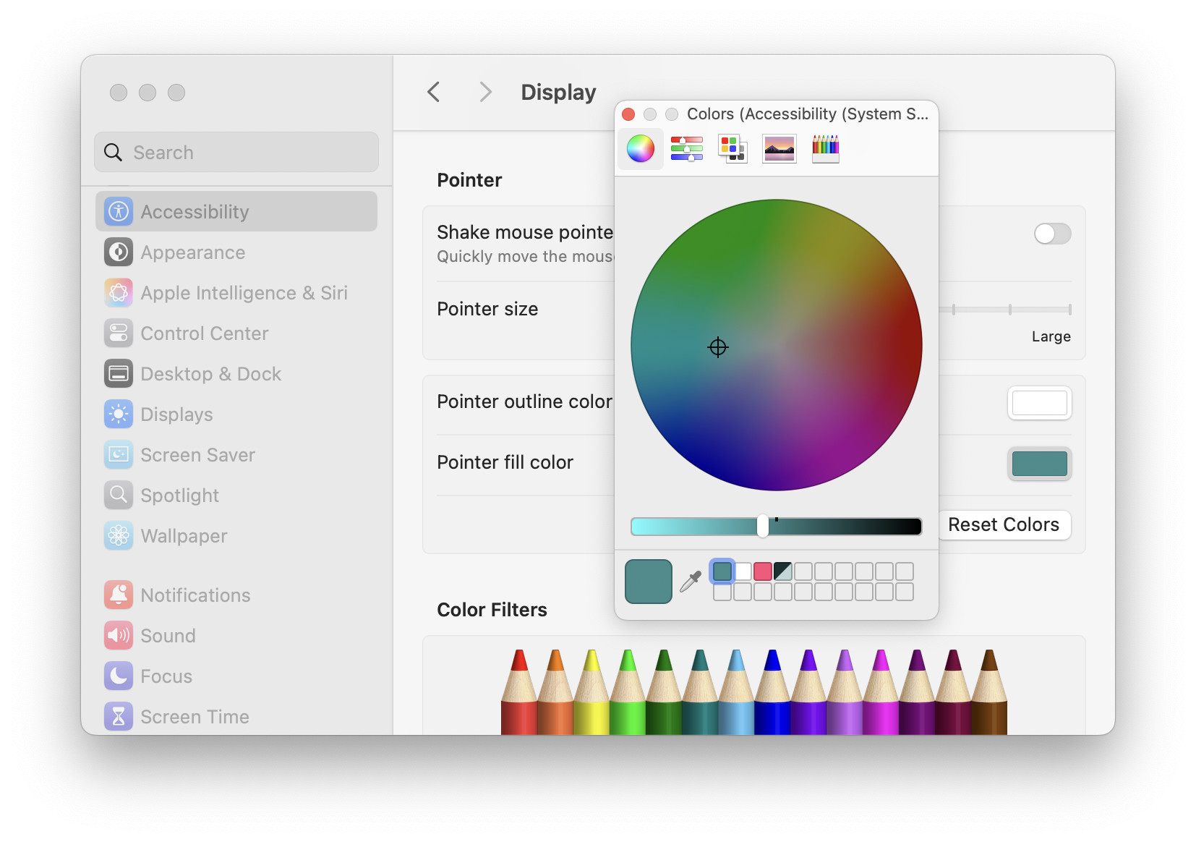Click the red pencil in Color Filters

(519, 692)
